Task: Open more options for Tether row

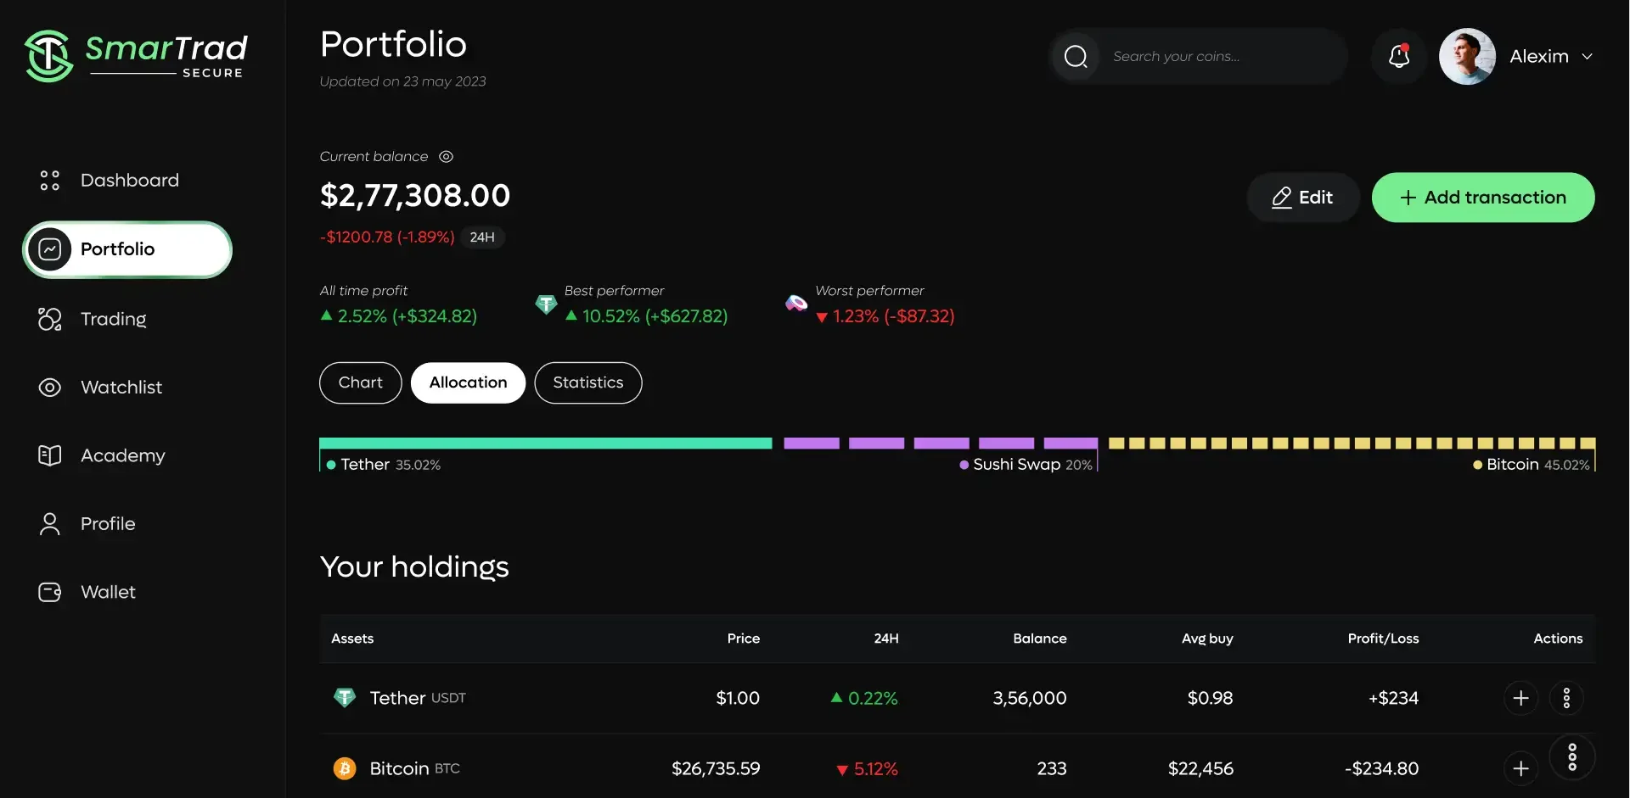Action: (1566, 698)
